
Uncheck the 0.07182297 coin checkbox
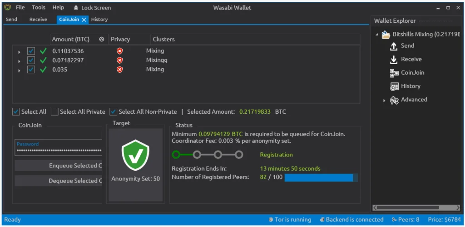31,61
